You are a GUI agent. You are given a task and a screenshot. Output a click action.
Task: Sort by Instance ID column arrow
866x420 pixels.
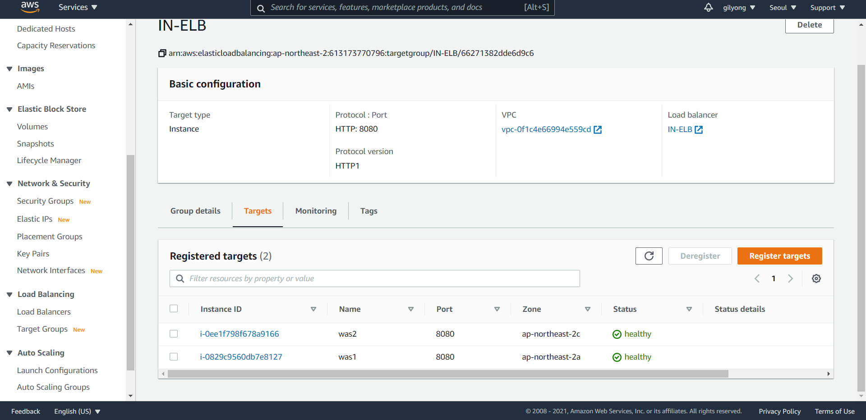(x=313, y=309)
